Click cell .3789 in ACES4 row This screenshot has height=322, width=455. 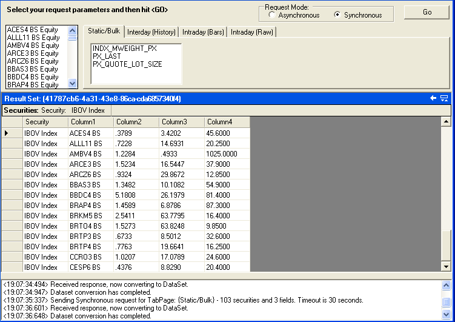click(136, 133)
